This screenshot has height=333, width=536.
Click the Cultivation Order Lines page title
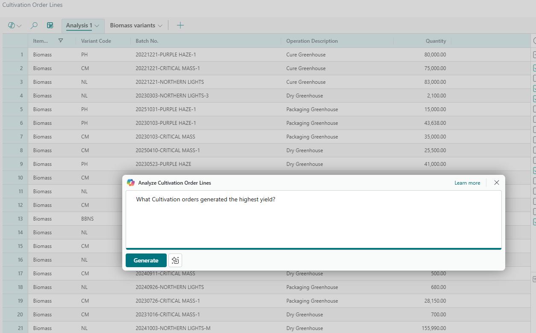tap(32, 5)
